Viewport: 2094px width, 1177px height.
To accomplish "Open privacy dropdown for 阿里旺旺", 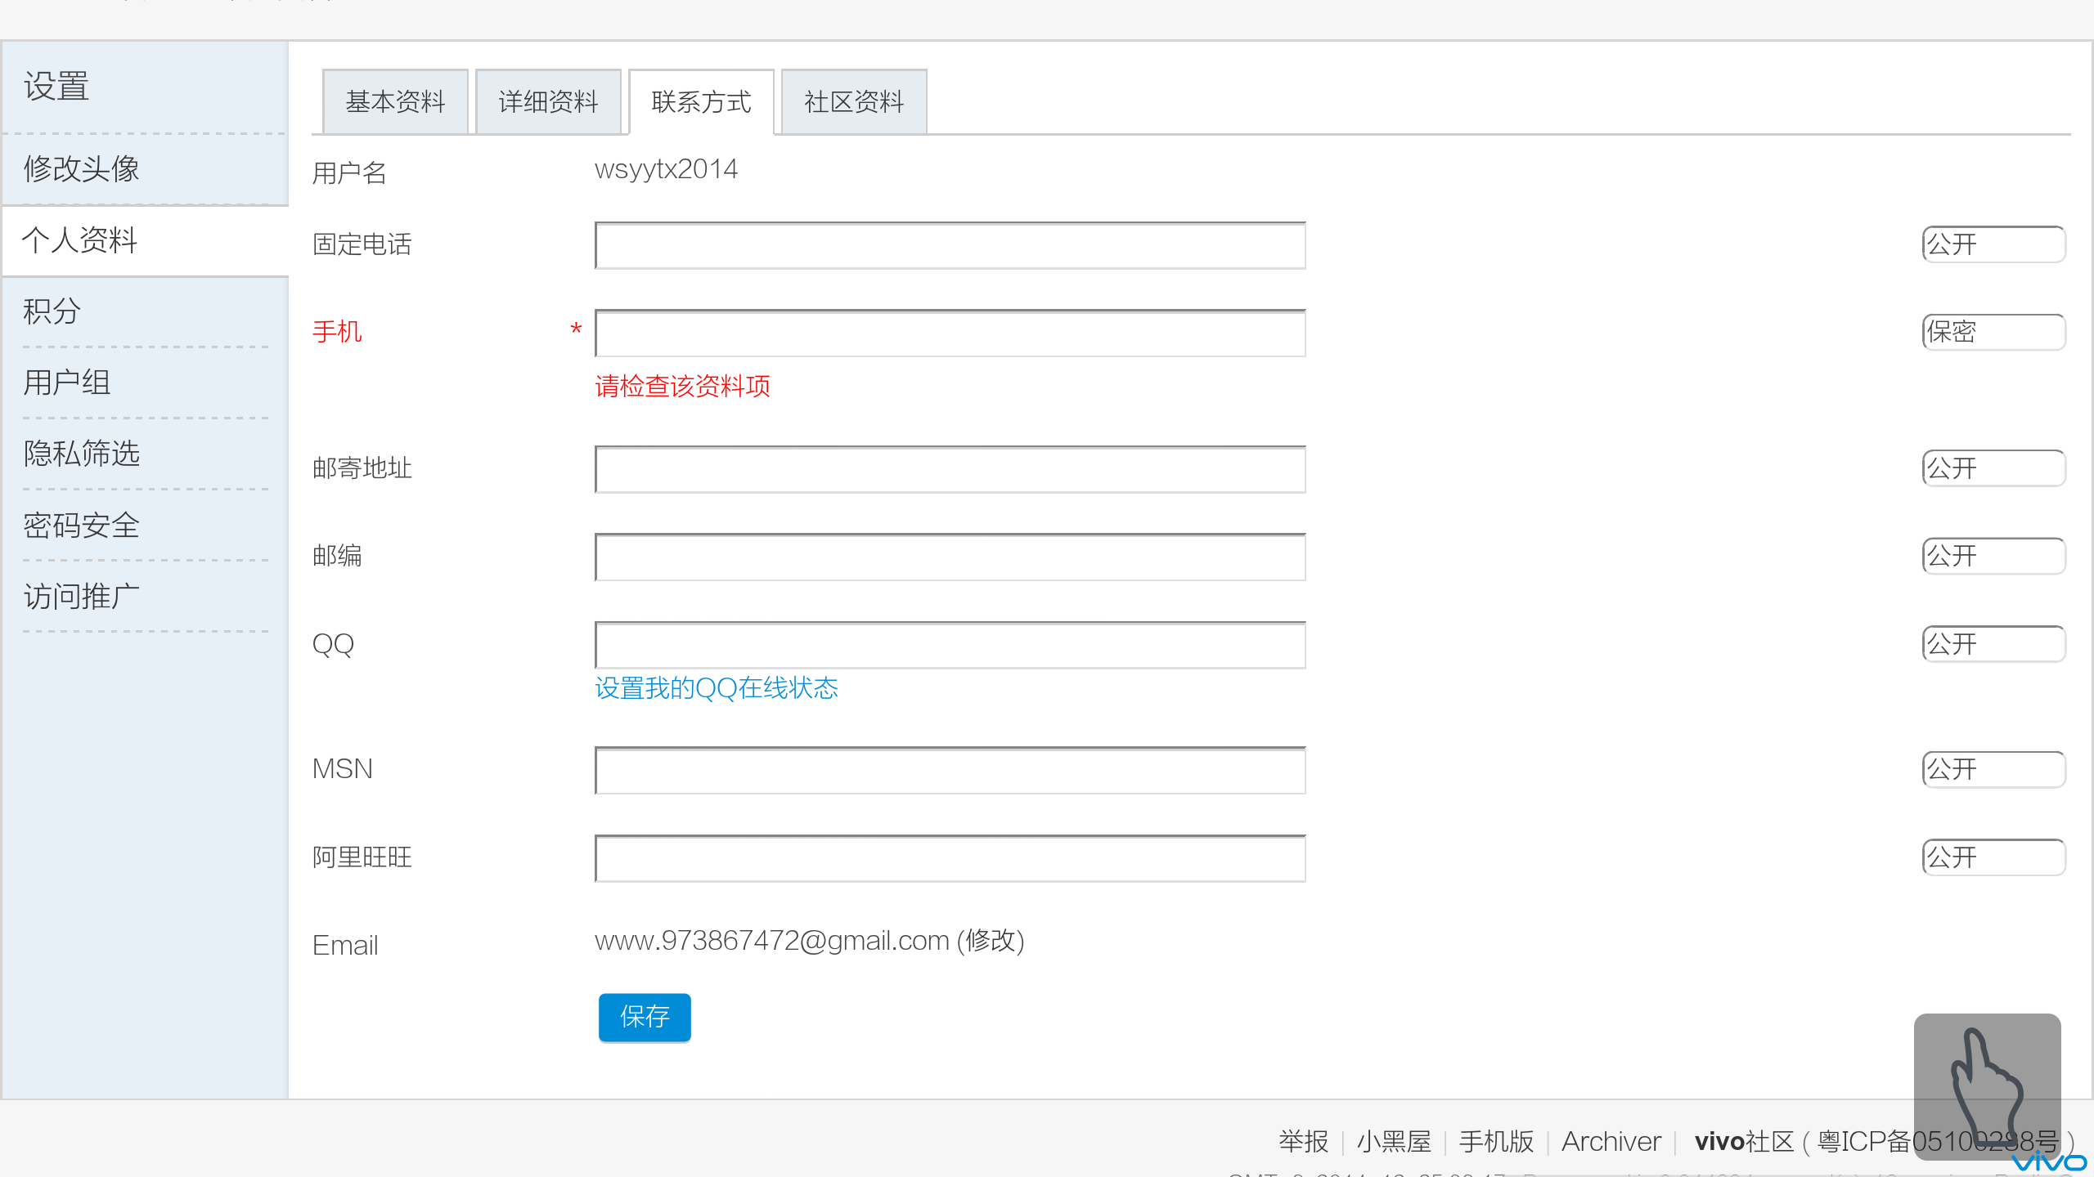I will [1993, 857].
